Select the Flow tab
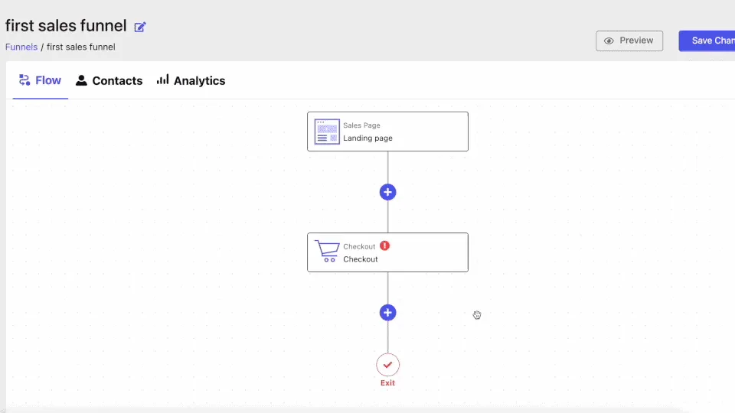Image resolution: width=735 pixels, height=413 pixels. tap(41, 80)
